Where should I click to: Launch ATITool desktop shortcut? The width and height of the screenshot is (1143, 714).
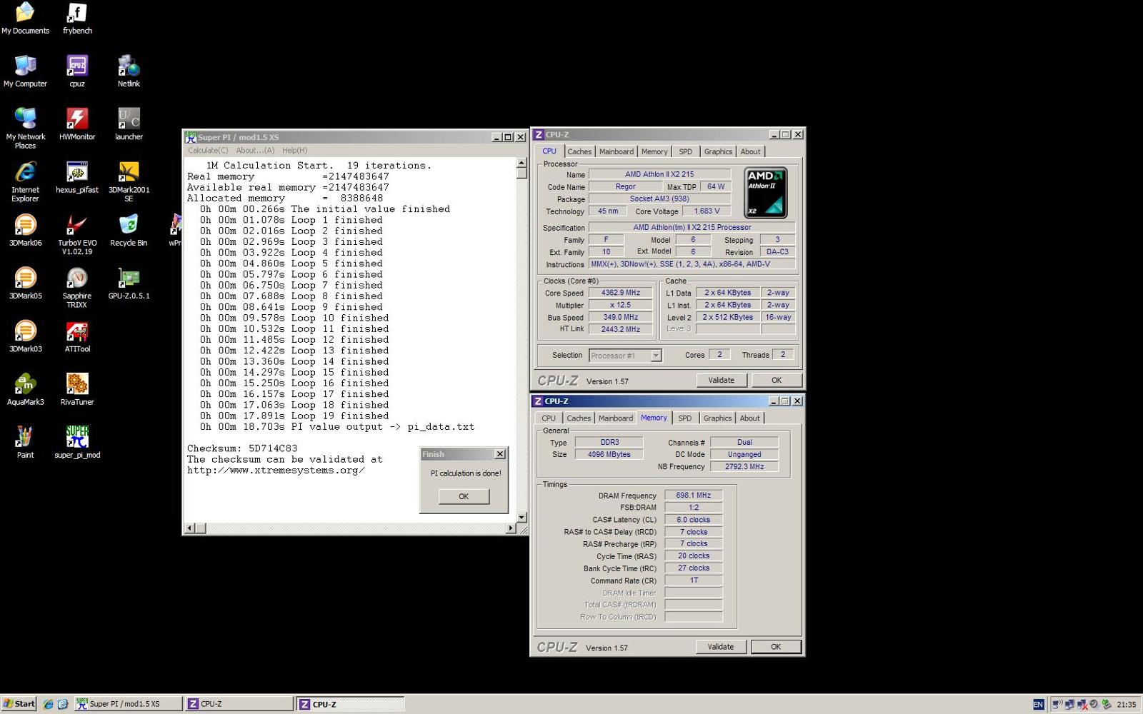click(x=77, y=337)
